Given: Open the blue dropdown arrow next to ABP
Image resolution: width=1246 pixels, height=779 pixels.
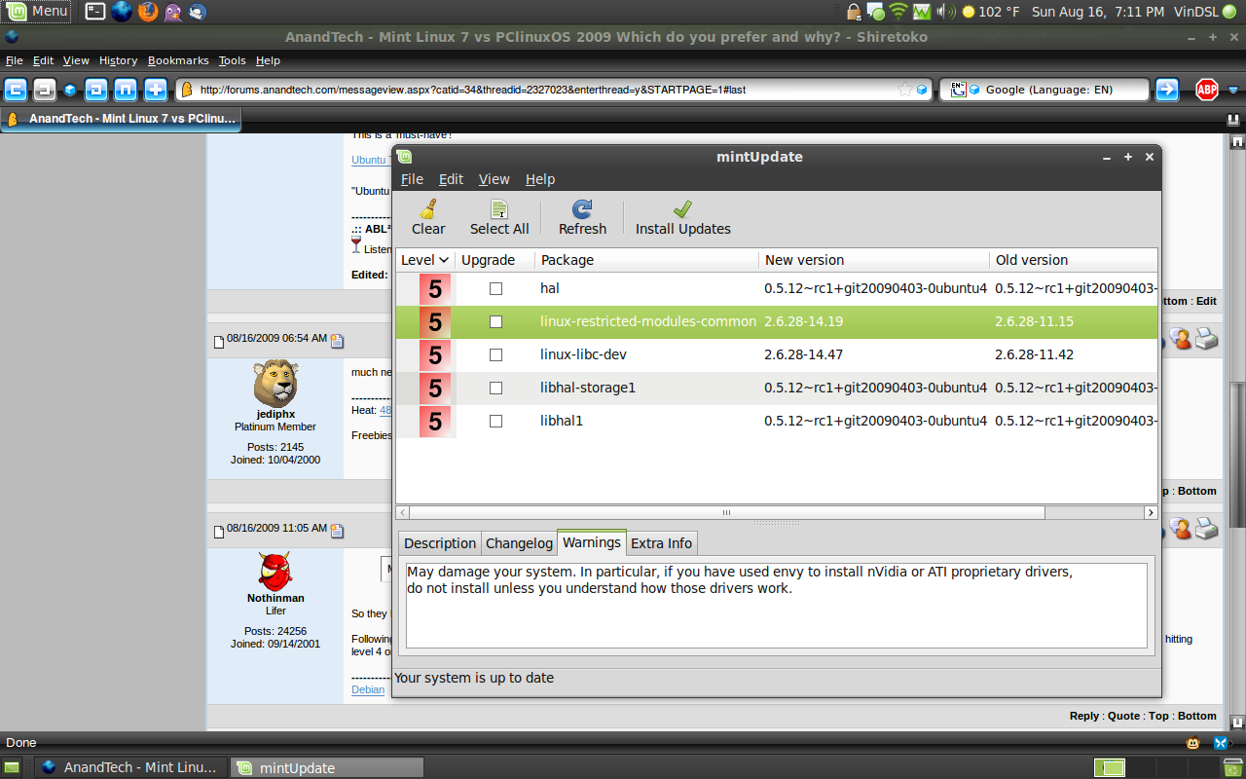Looking at the screenshot, I should [1232, 90].
